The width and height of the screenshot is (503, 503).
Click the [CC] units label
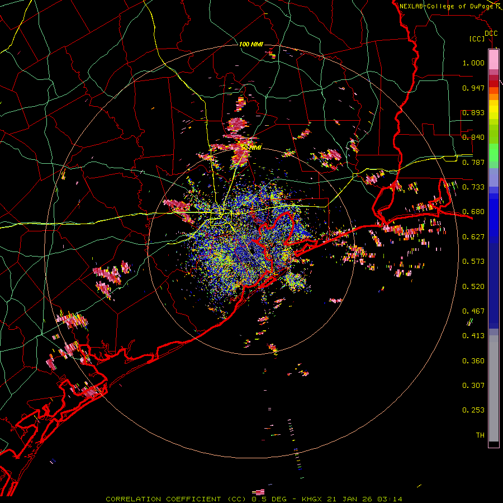pyautogui.click(x=477, y=39)
